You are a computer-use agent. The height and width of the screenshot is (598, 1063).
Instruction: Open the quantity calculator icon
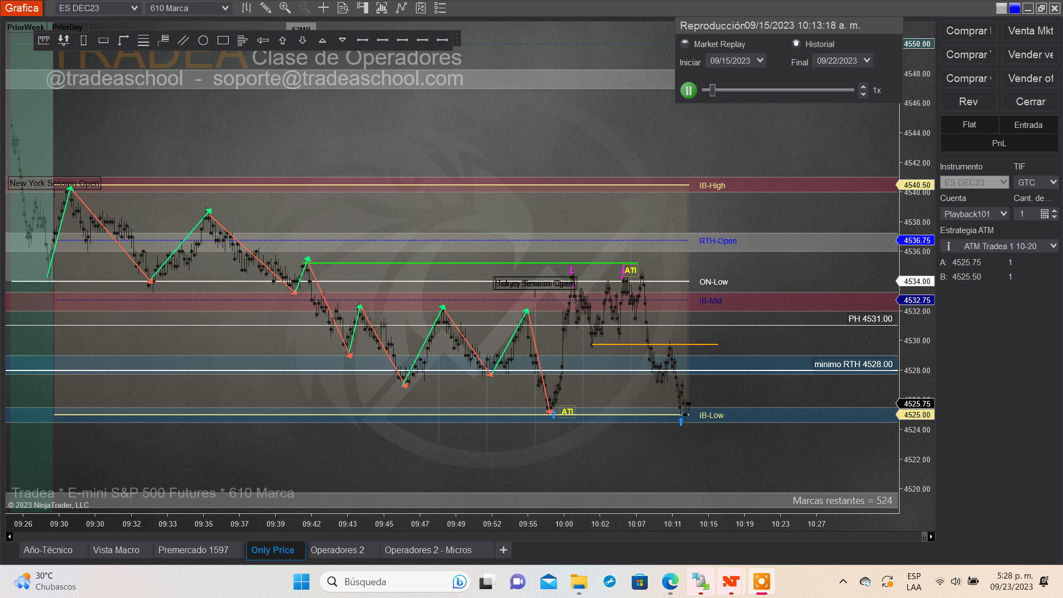1044,214
